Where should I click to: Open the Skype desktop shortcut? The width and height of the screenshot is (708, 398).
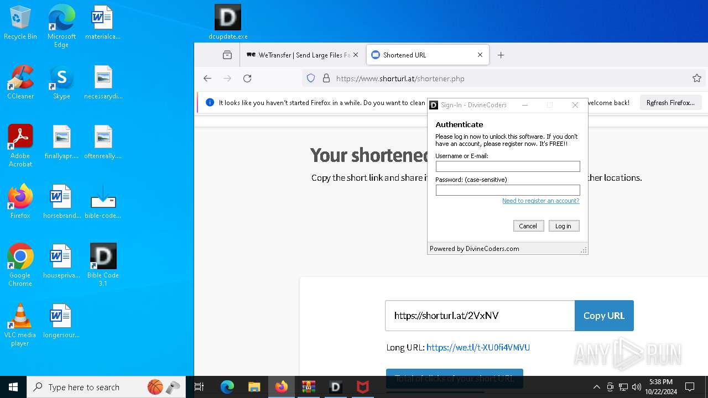coord(61,83)
